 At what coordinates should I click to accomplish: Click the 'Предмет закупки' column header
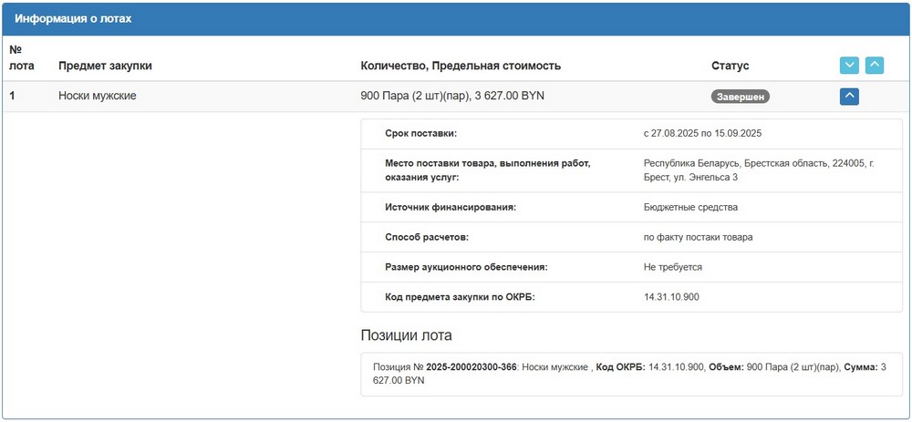105,66
